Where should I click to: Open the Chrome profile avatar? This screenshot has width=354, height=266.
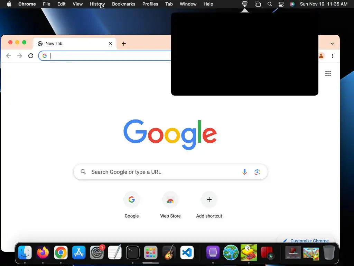point(321,56)
